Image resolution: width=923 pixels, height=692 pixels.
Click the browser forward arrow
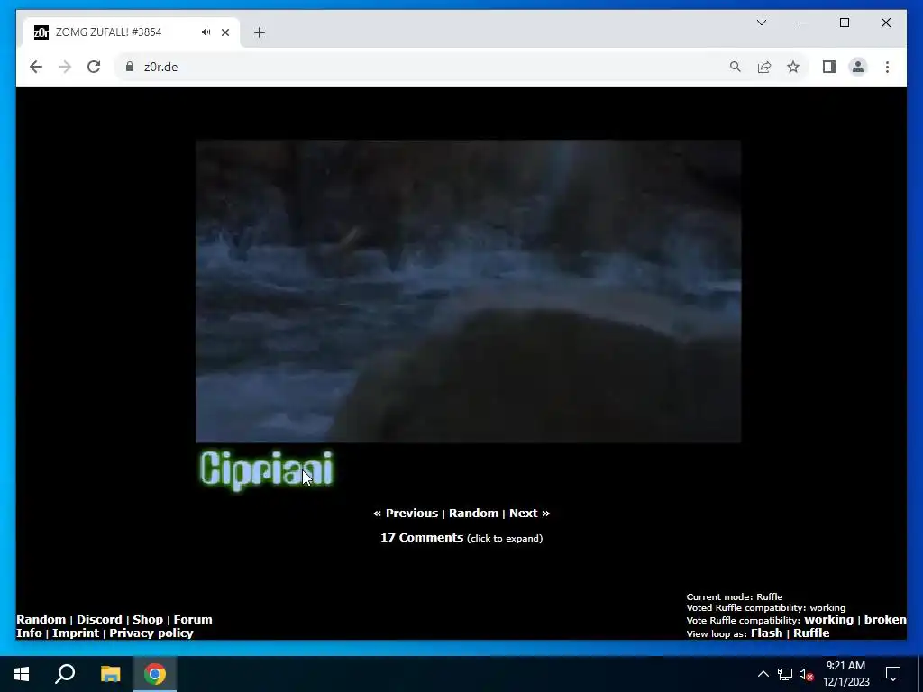point(65,67)
